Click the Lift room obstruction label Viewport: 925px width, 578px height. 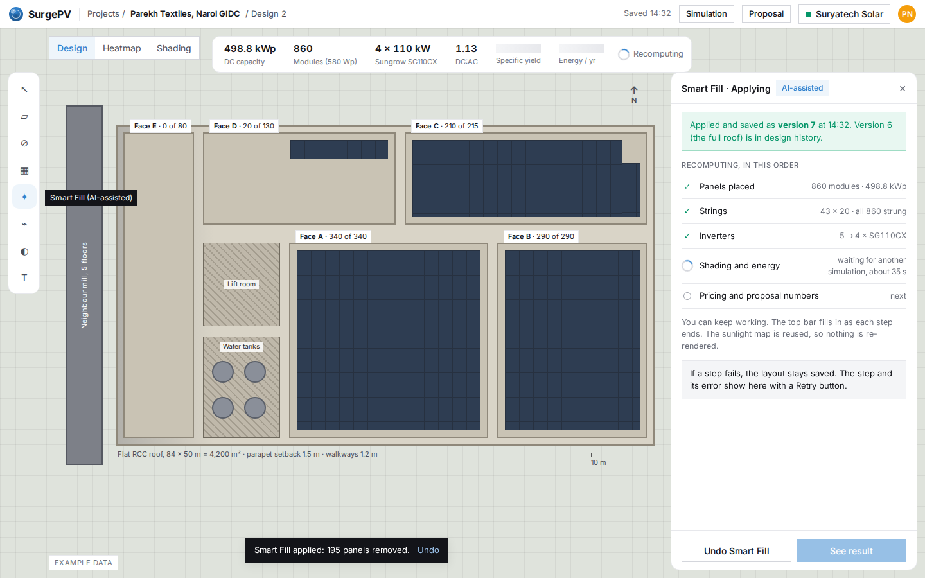pyautogui.click(x=242, y=284)
